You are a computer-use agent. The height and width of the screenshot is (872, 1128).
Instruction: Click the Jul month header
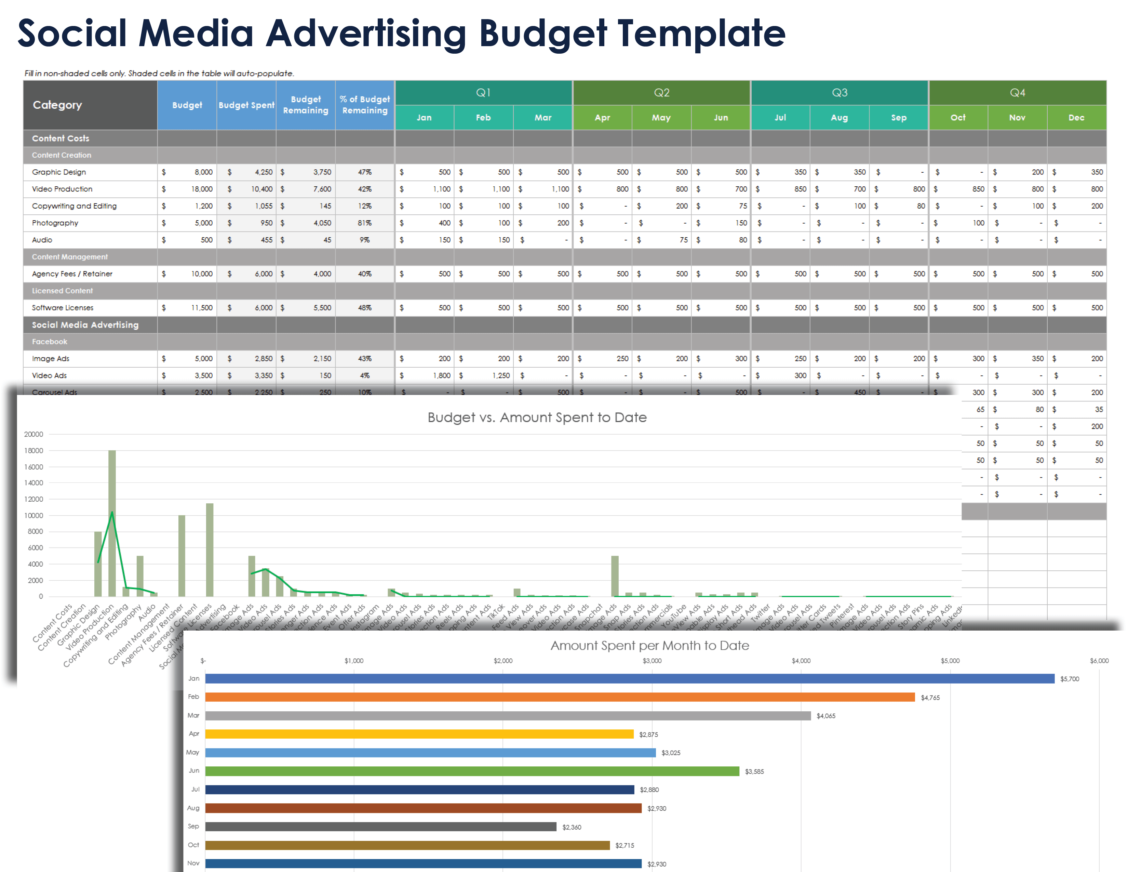[780, 118]
